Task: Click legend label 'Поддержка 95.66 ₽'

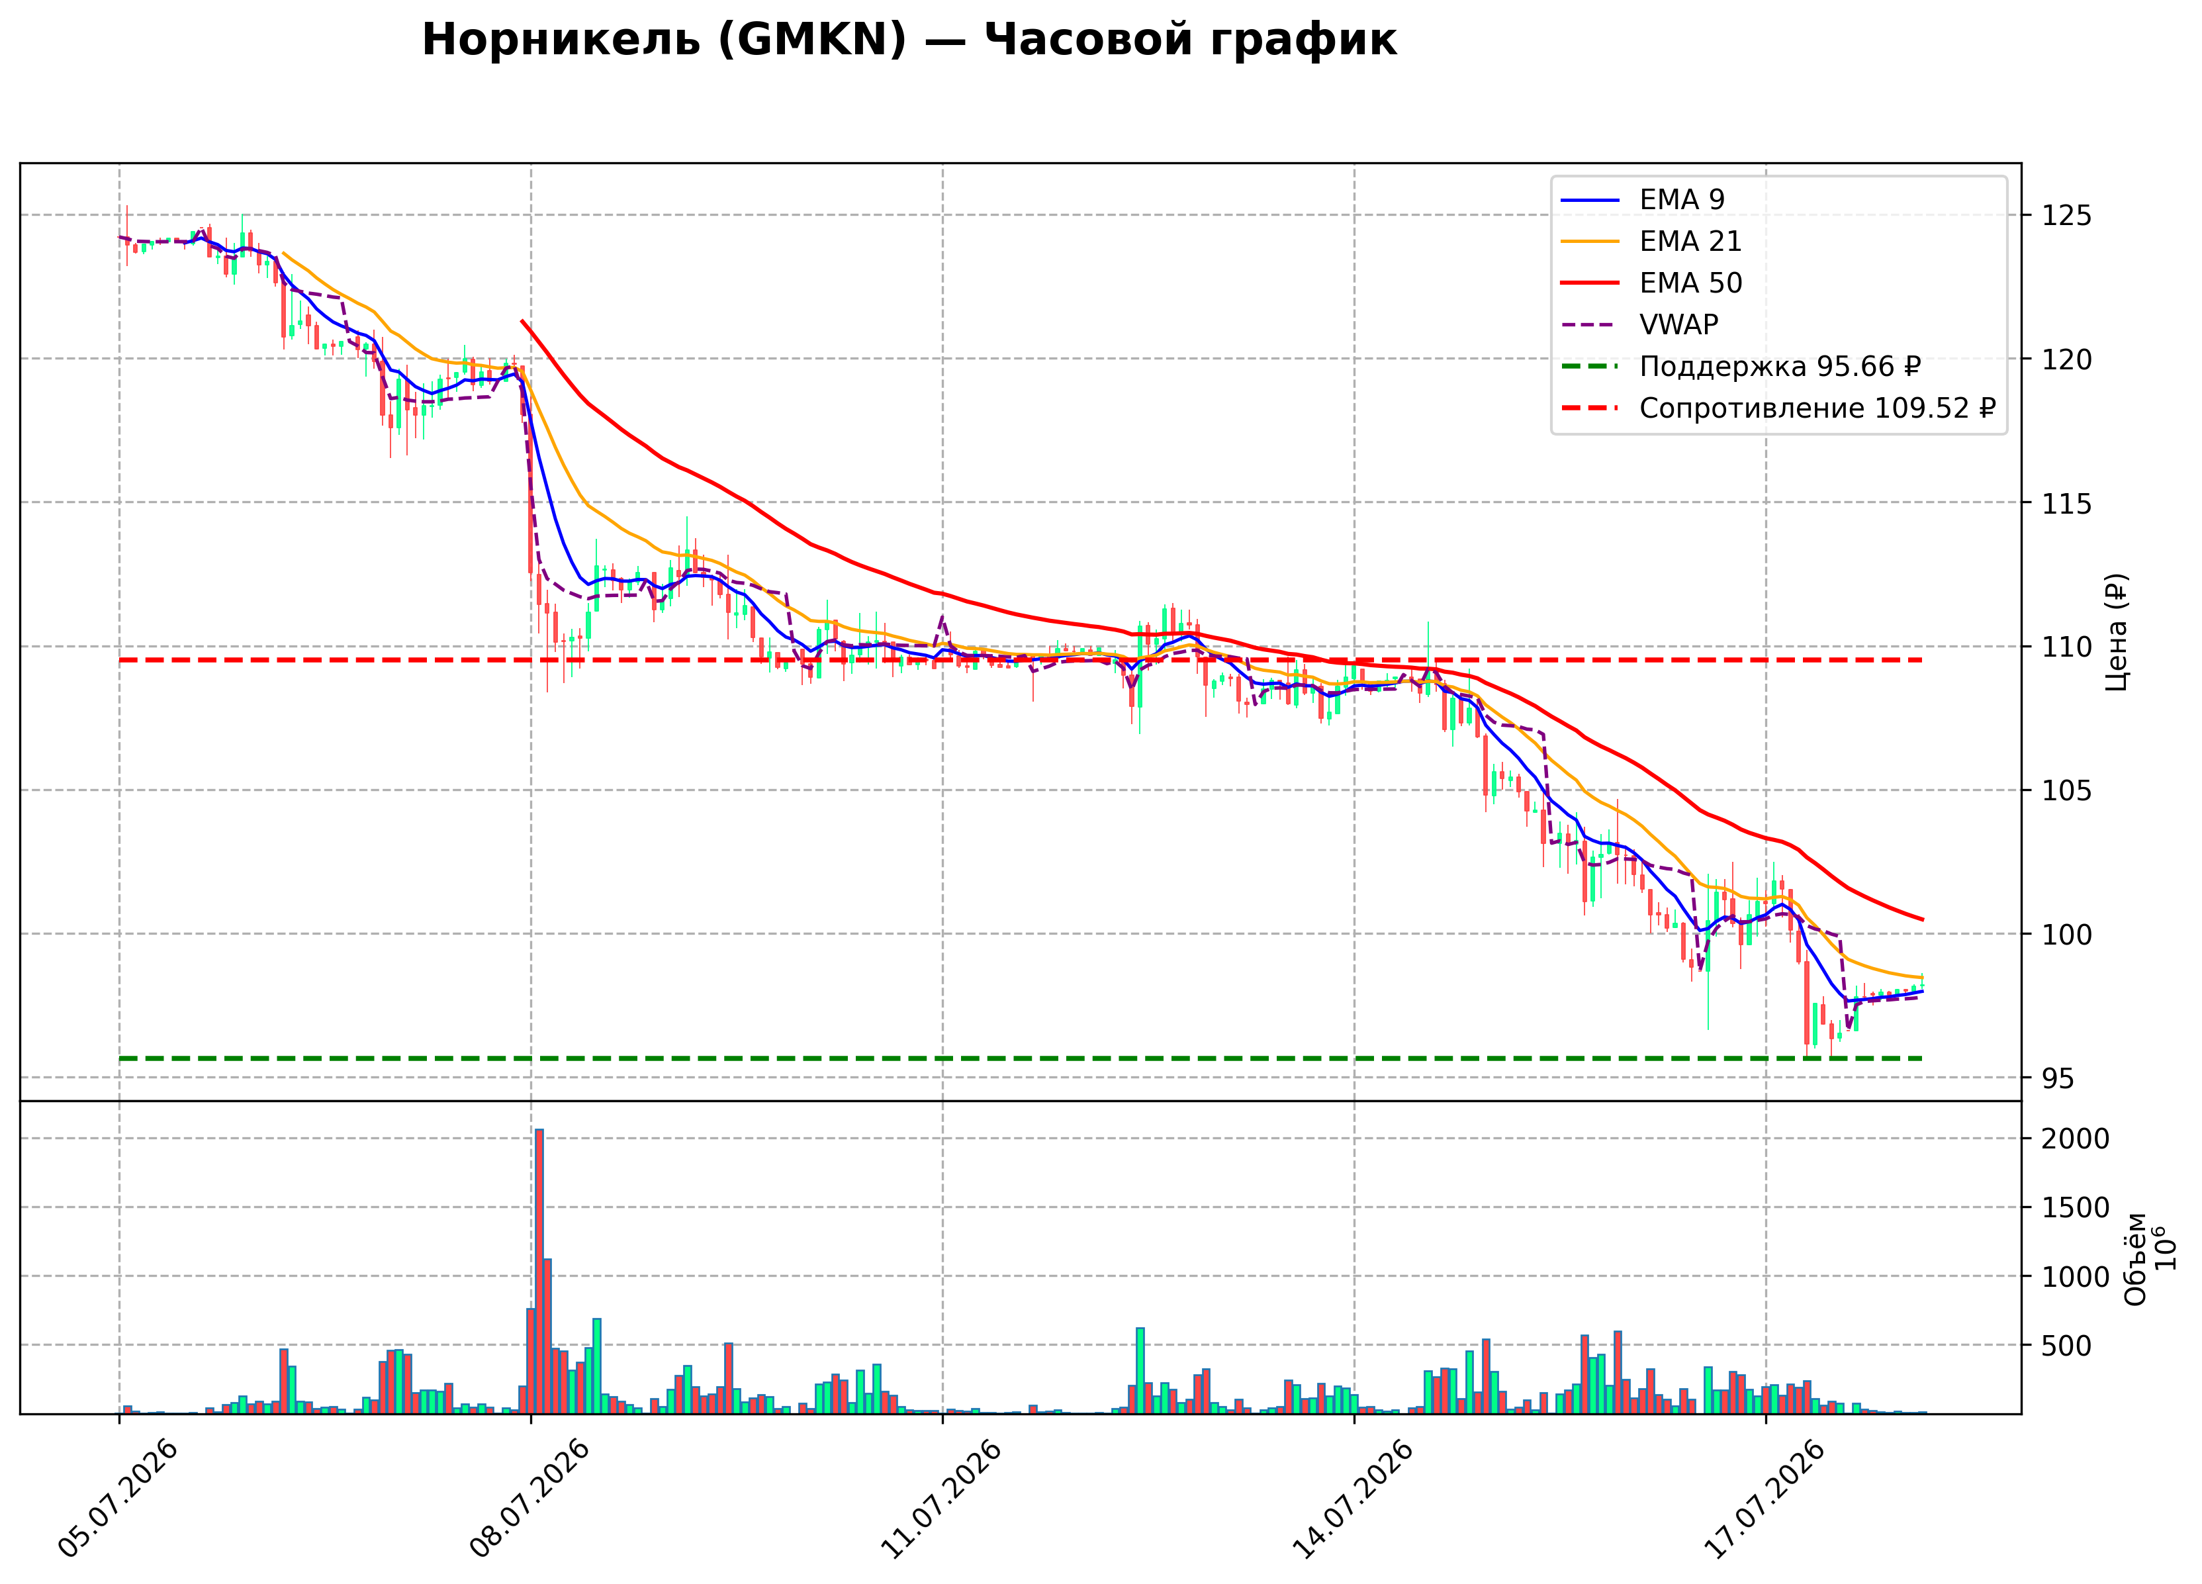Action: pyautogui.click(x=1780, y=367)
